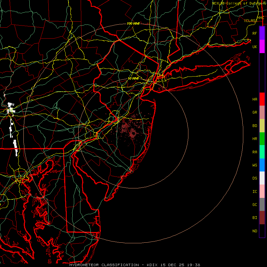
Task: Click the [CLAS] units label
Action: click(250, 20)
